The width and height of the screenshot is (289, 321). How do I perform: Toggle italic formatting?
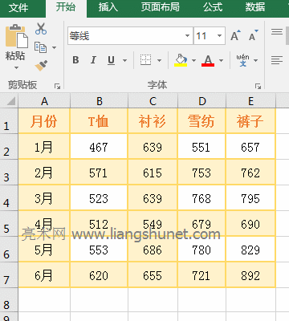click(93, 60)
